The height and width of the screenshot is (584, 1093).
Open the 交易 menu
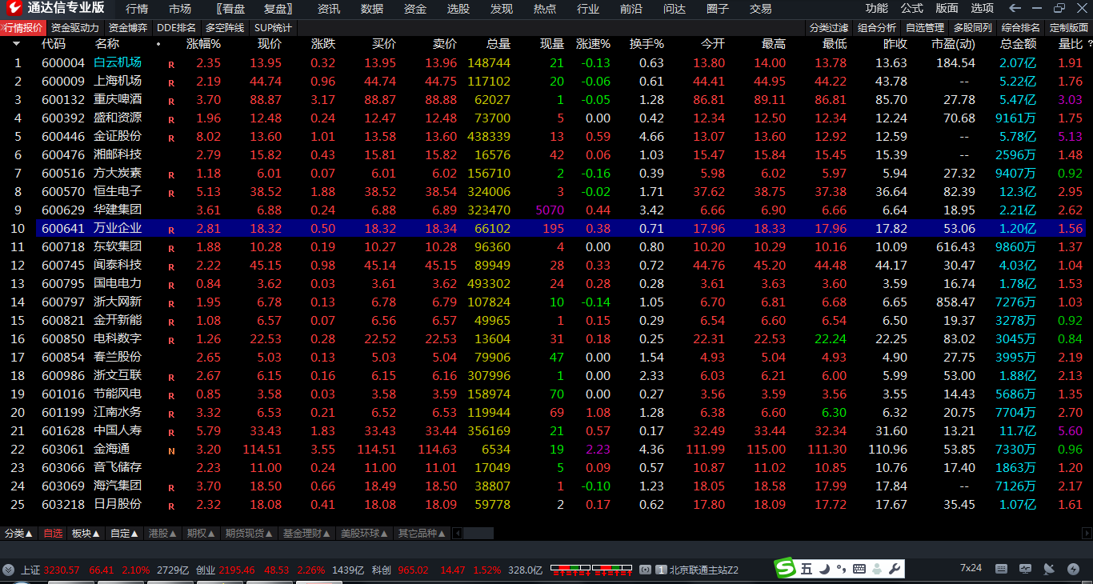point(761,9)
